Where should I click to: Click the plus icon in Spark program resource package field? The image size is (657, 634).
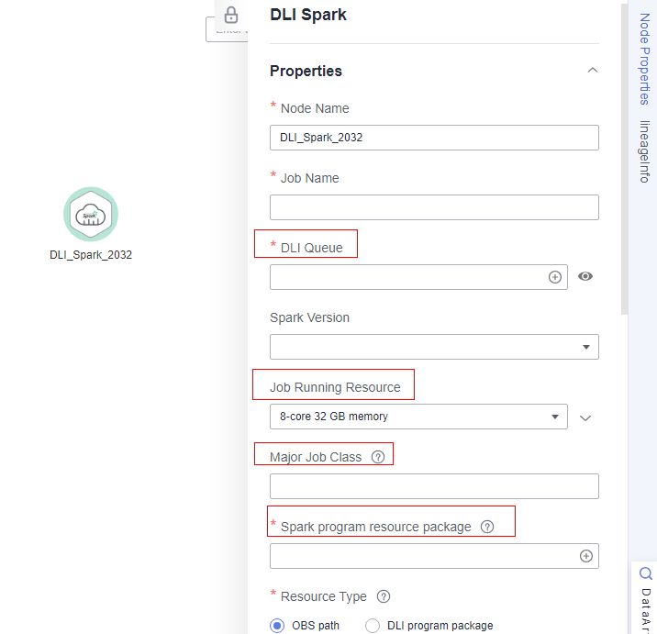[x=585, y=556]
